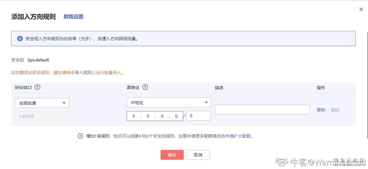368x169 pixels.
Task: Click the 申请扩大配额 link
Action: click(238, 136)
